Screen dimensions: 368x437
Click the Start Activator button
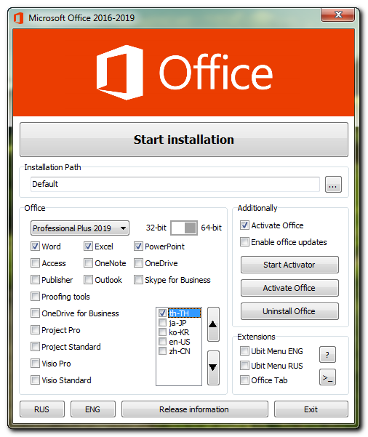[x=289, y=265]
